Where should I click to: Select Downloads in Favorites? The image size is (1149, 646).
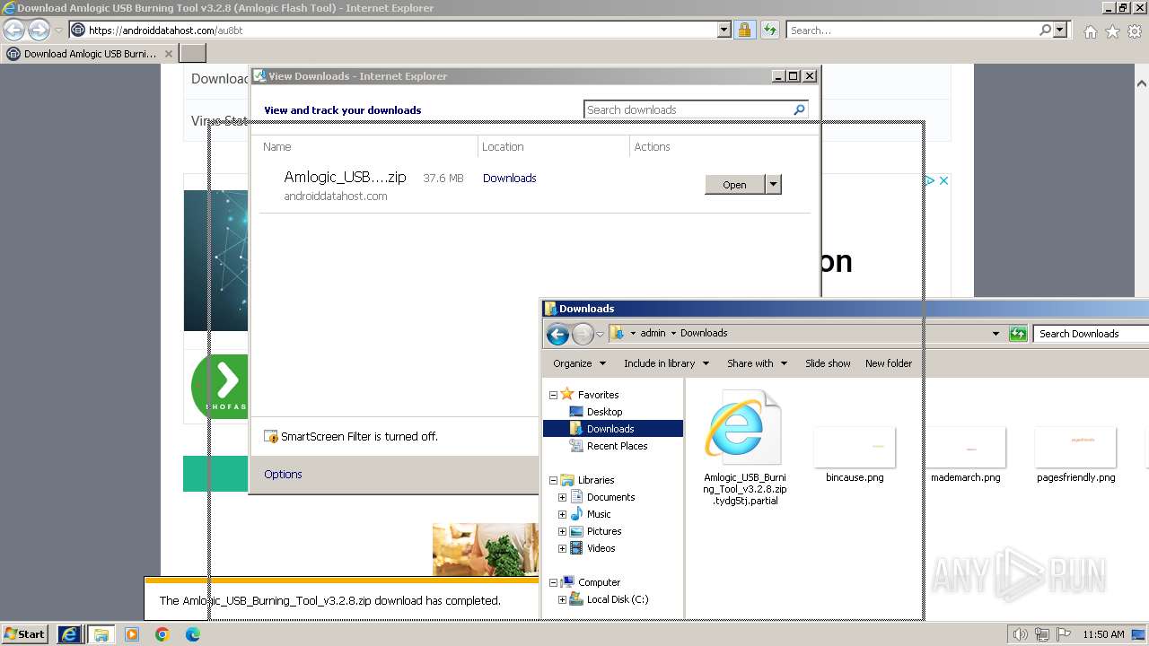[x=610, y=429]
